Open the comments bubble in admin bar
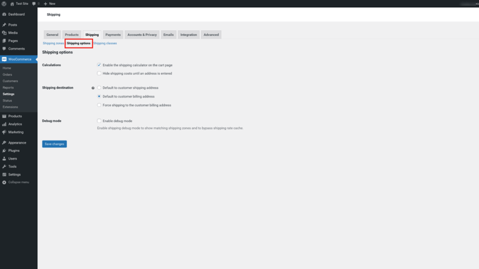The height and width of the screenshot is (269, 479). pyautogui.click(x=34, y=4)
